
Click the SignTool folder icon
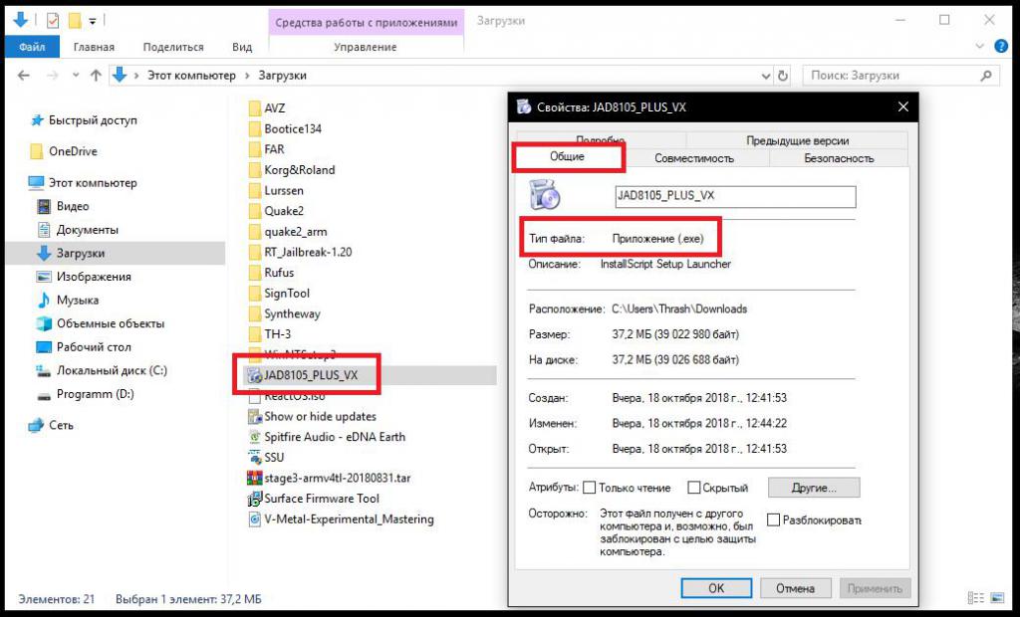[x=254, y=294]
